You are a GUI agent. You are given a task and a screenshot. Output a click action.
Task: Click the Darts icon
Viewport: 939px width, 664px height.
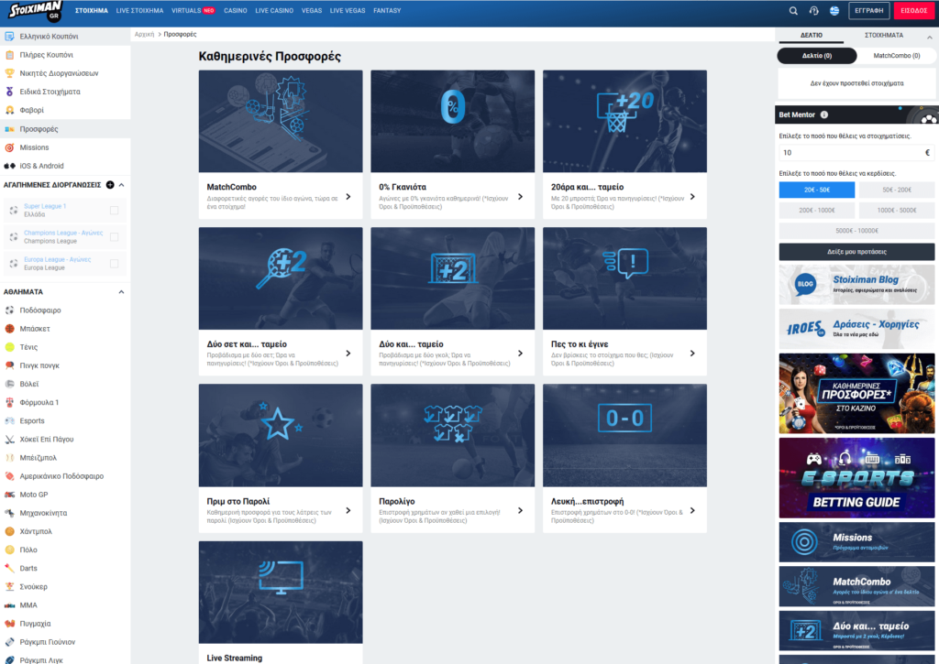click(x=9, y=568)
